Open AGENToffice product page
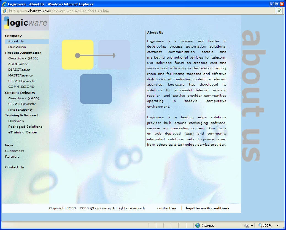The height and width of the screenshot is (230, 286). [18, 64]
